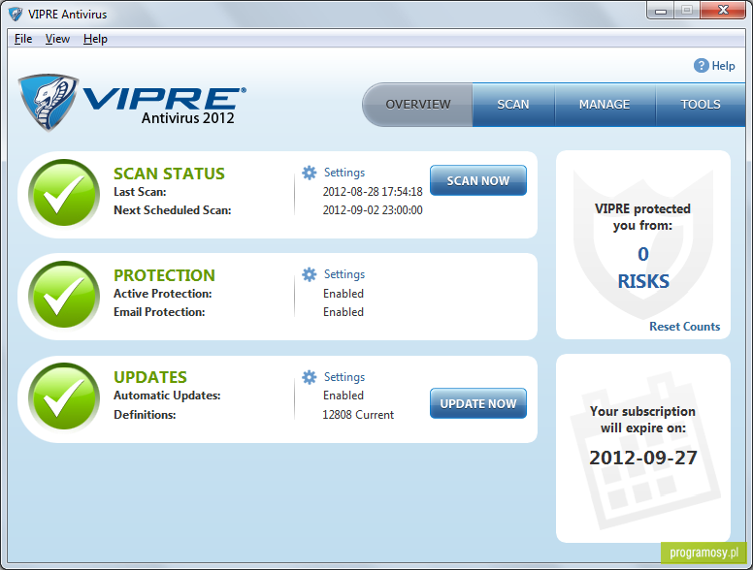Click the Help link text at top right
The image size is (753, 570).
coord(723,66)
